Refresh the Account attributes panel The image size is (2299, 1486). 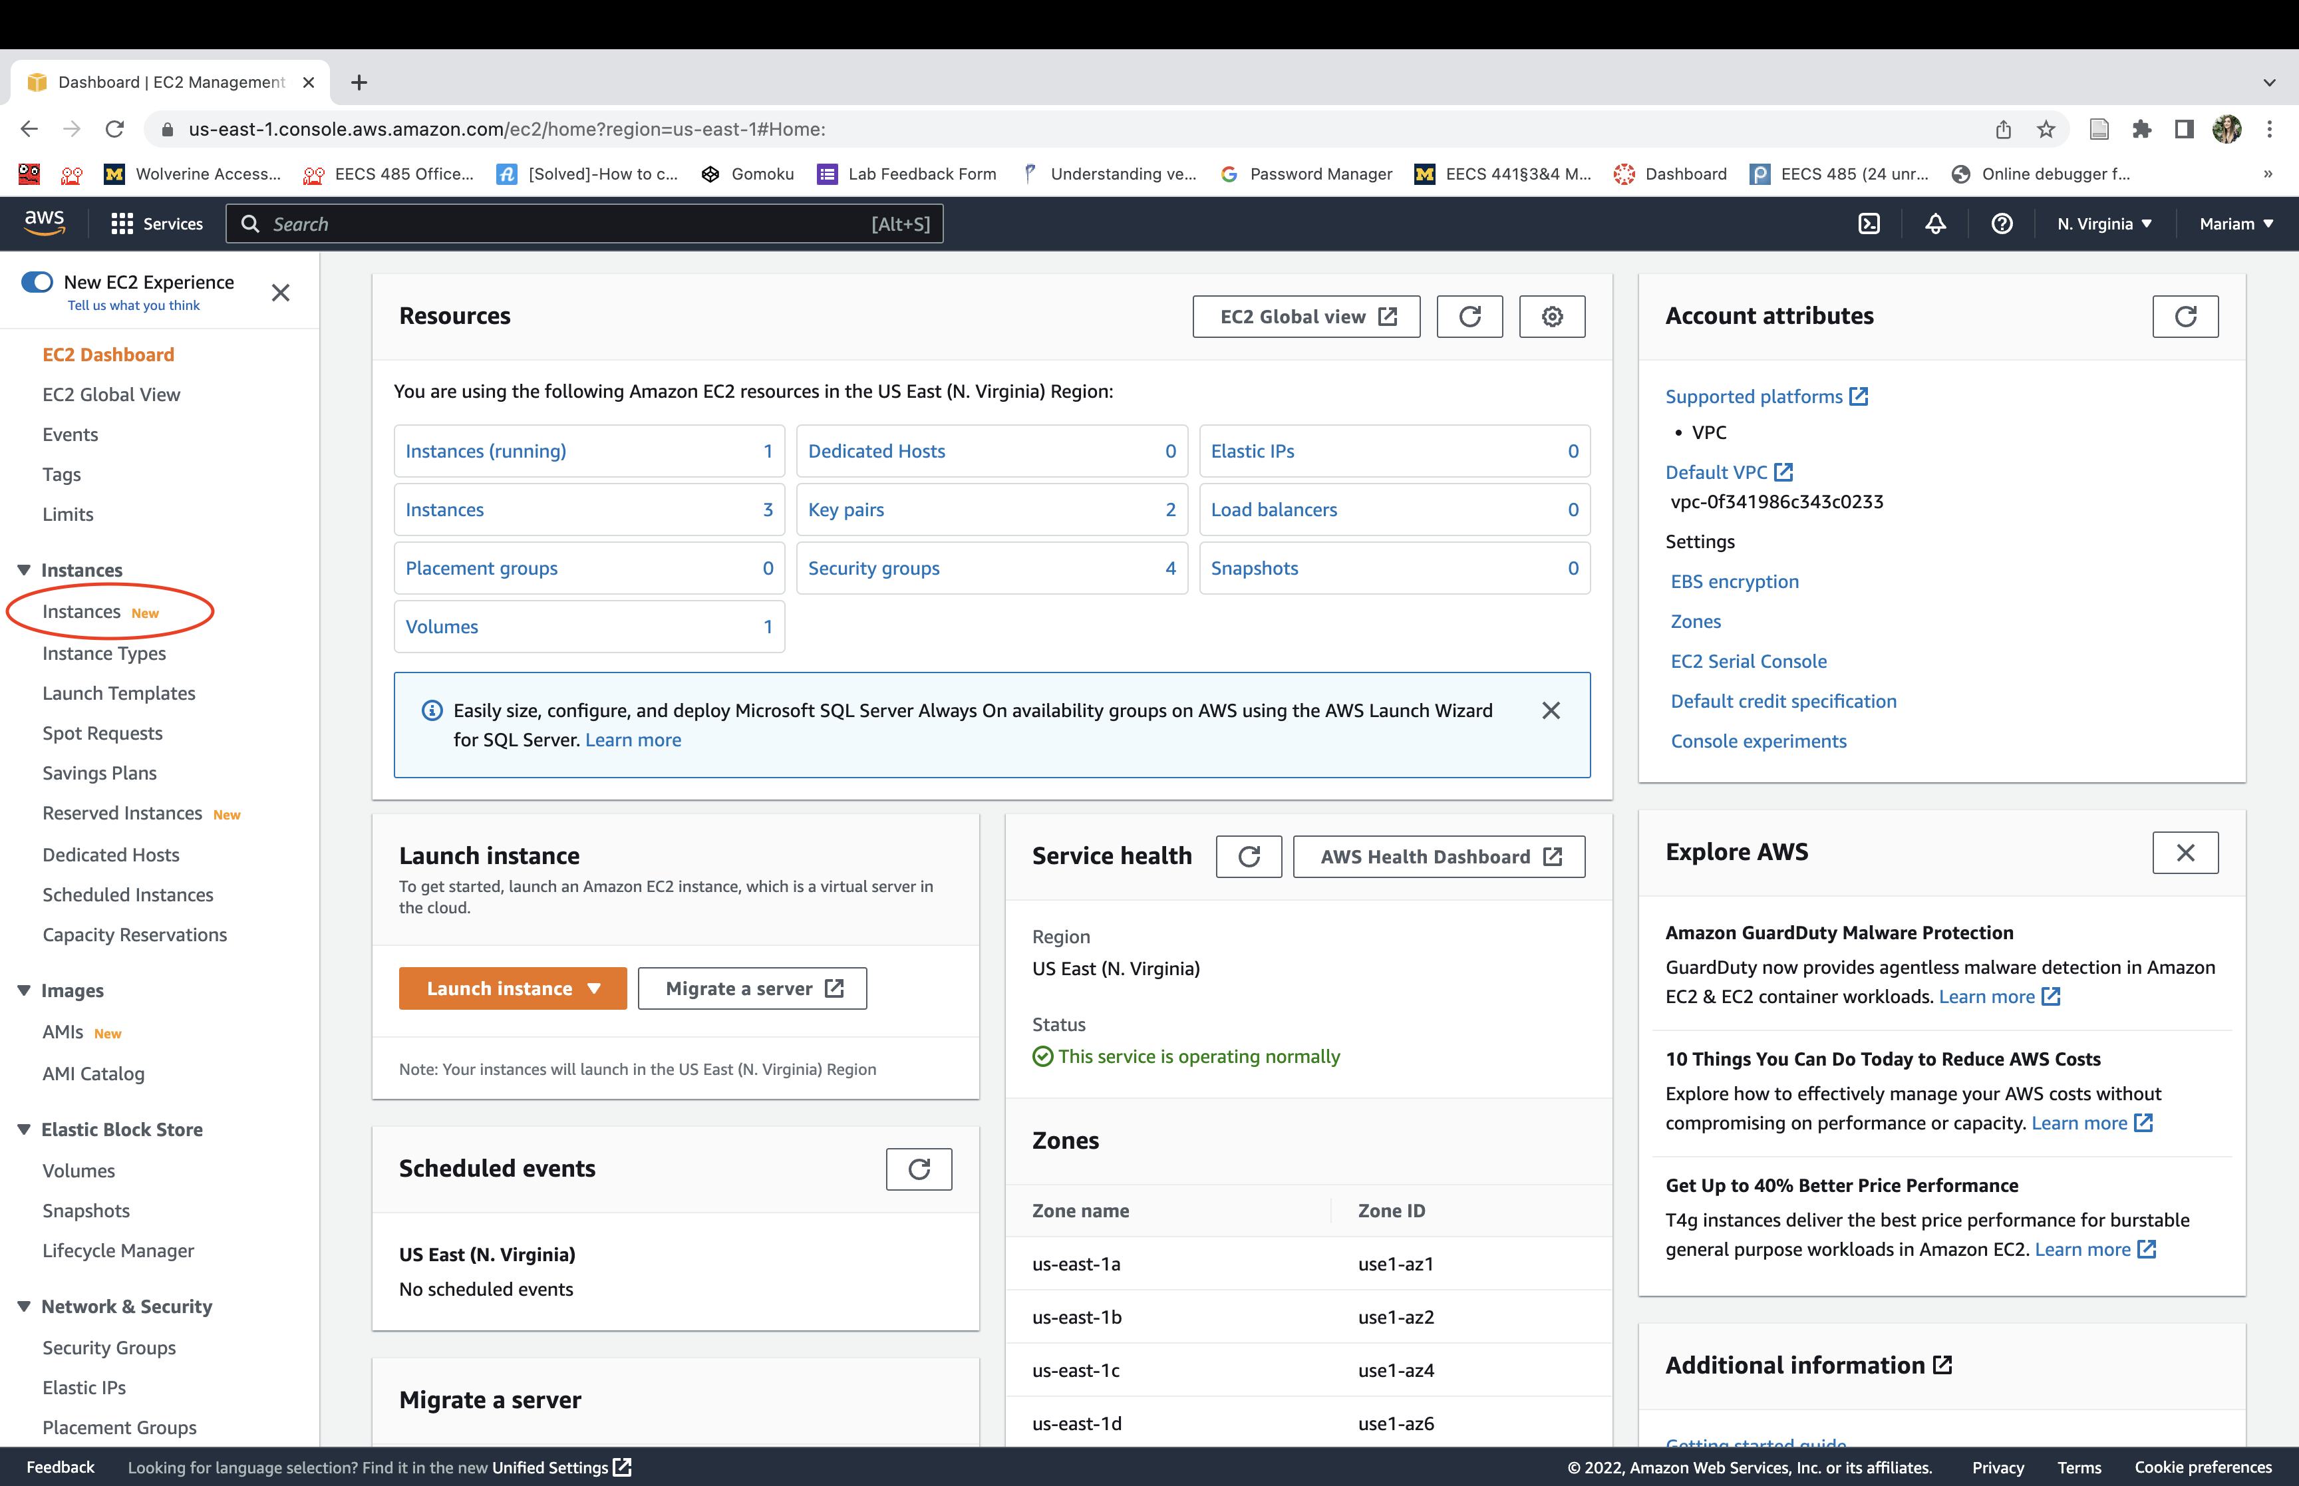click(x=2185, y=317)
